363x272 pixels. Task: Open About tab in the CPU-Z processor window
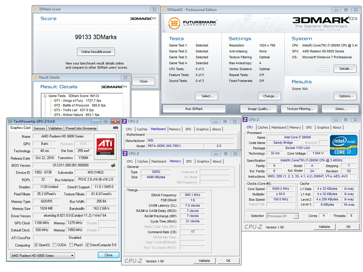(x=337, y=127)
